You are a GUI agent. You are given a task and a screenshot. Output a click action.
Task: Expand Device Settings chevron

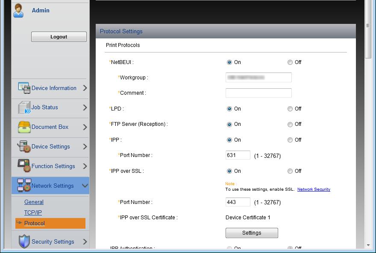pos(85,146)
